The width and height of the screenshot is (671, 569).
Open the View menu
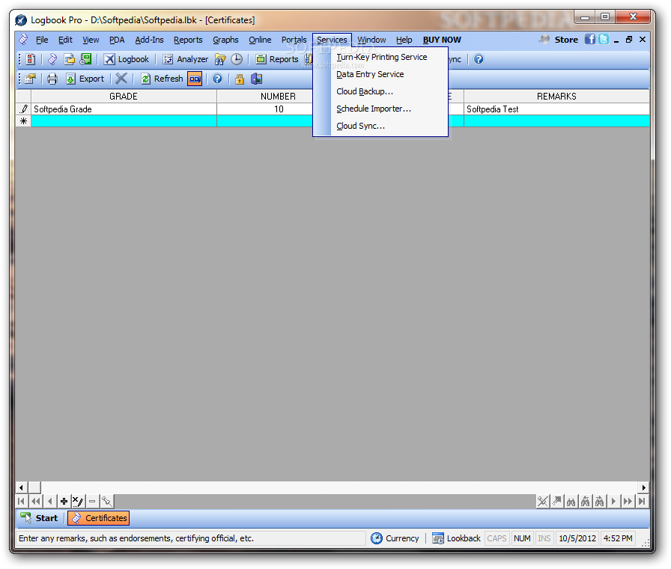pyautogui.click(x=91, y=40)
